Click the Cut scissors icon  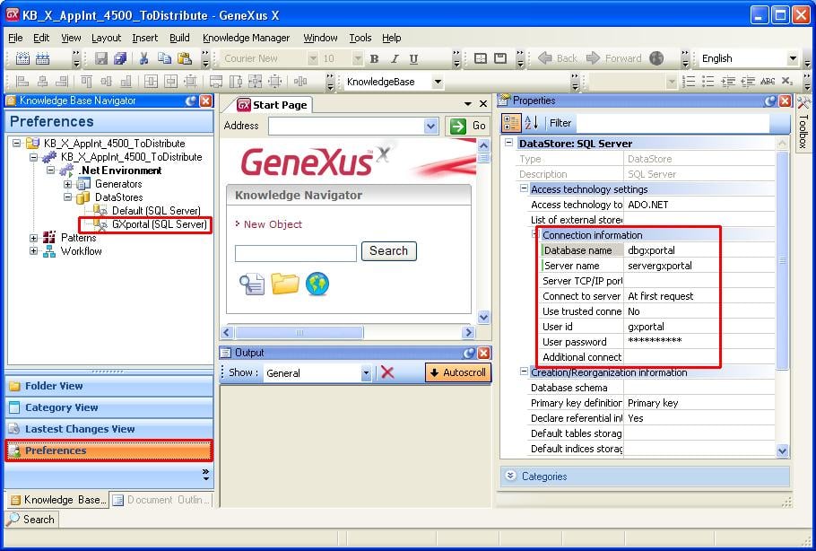(x=143, y=59)
